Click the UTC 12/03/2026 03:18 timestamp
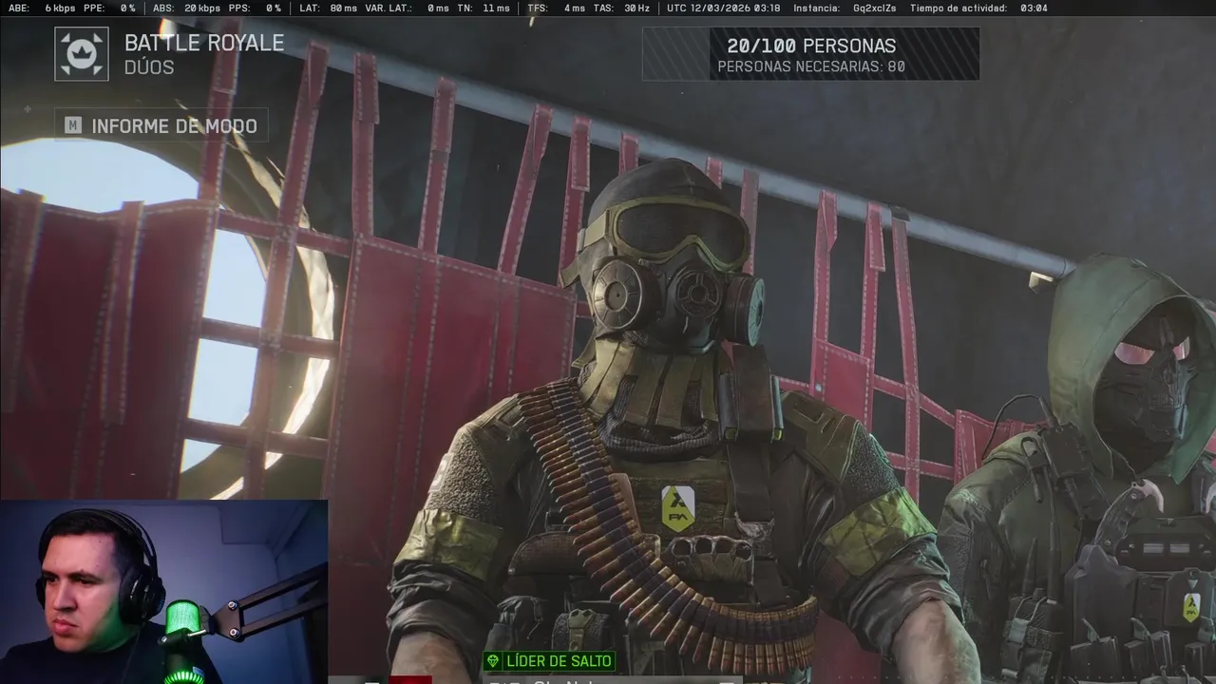The height and width of the screenshot is (684, 1216). tap(724, 8)
